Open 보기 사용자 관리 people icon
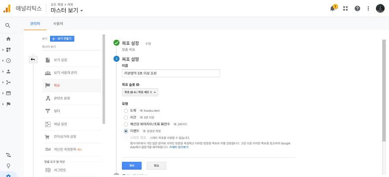Image resolution: width=389 pixels, height=177 pixels. point(48,73)
